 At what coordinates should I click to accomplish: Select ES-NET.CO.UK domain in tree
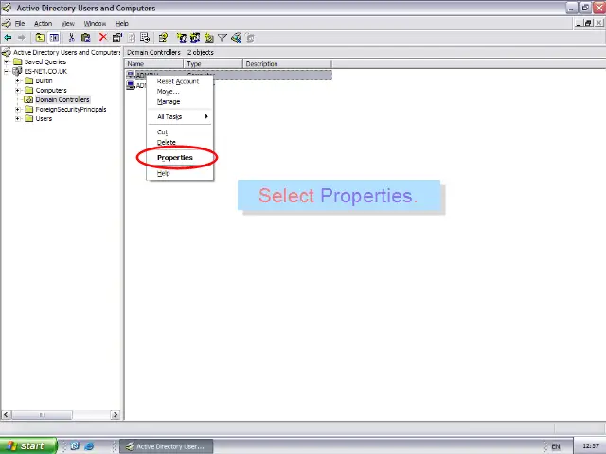pos(45,71)
